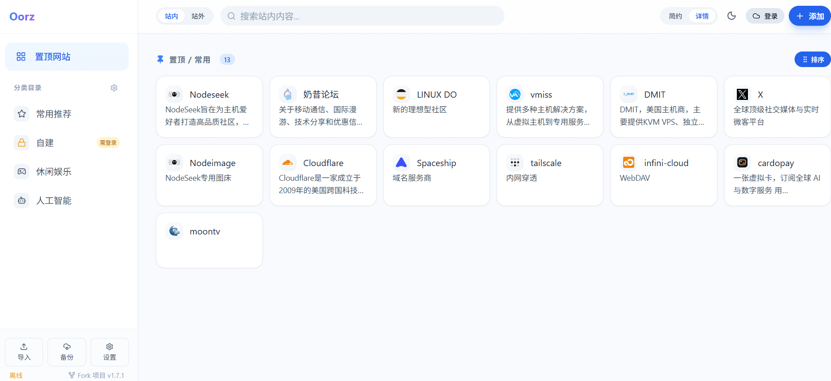Toggle dark mode with moon icon
The height and width of the screenshot is (381, 831).
tap(732, 16)
